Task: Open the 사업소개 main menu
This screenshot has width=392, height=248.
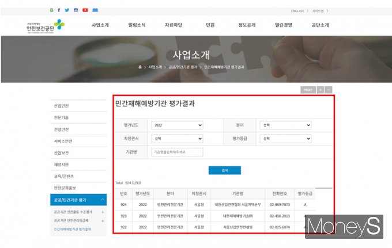Action: pos(100,25)
